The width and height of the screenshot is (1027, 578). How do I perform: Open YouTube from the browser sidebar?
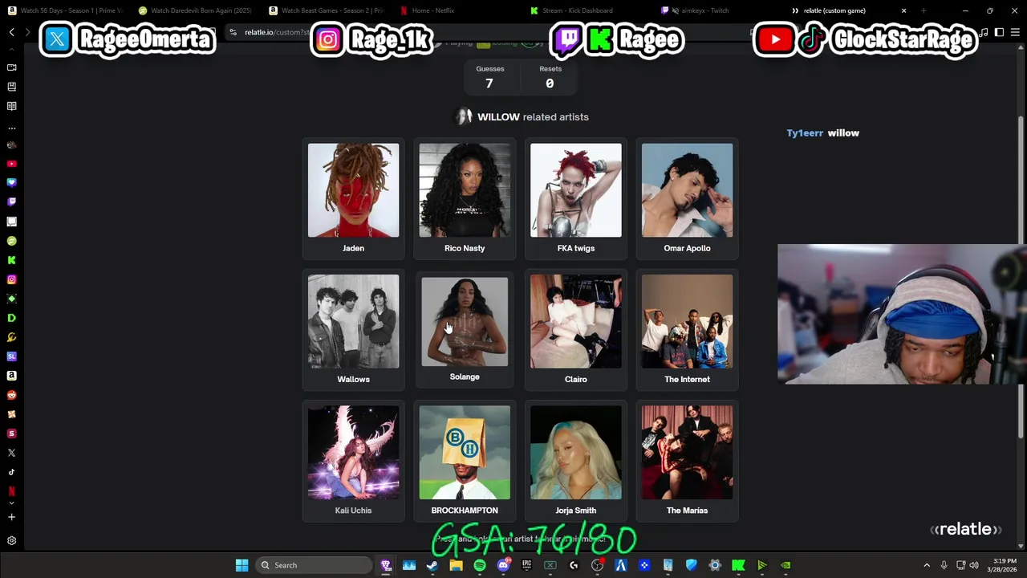(11, 164)
